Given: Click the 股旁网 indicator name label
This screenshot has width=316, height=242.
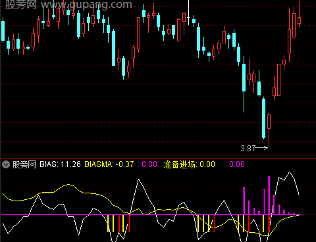Looking at the screenshot, I should click(24, 164).
